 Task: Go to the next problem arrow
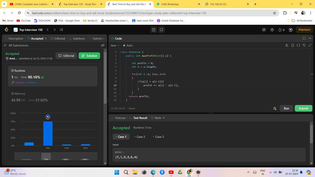pyautogui.click(x=54, y=30)
